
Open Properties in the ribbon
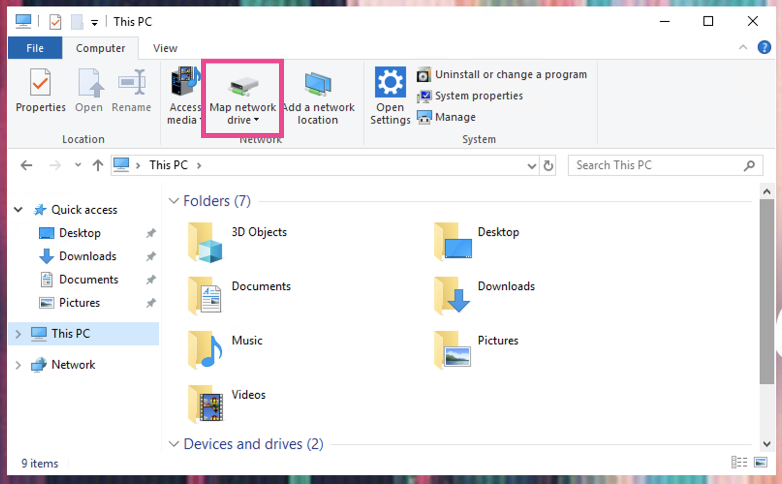point(40,91)
